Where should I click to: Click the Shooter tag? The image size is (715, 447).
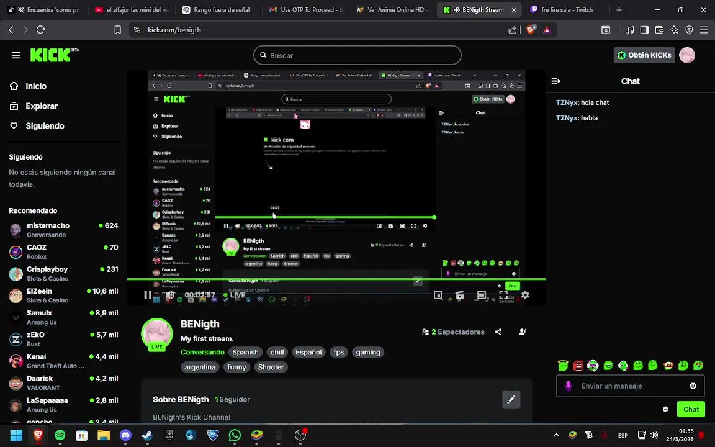coord(271,367)
